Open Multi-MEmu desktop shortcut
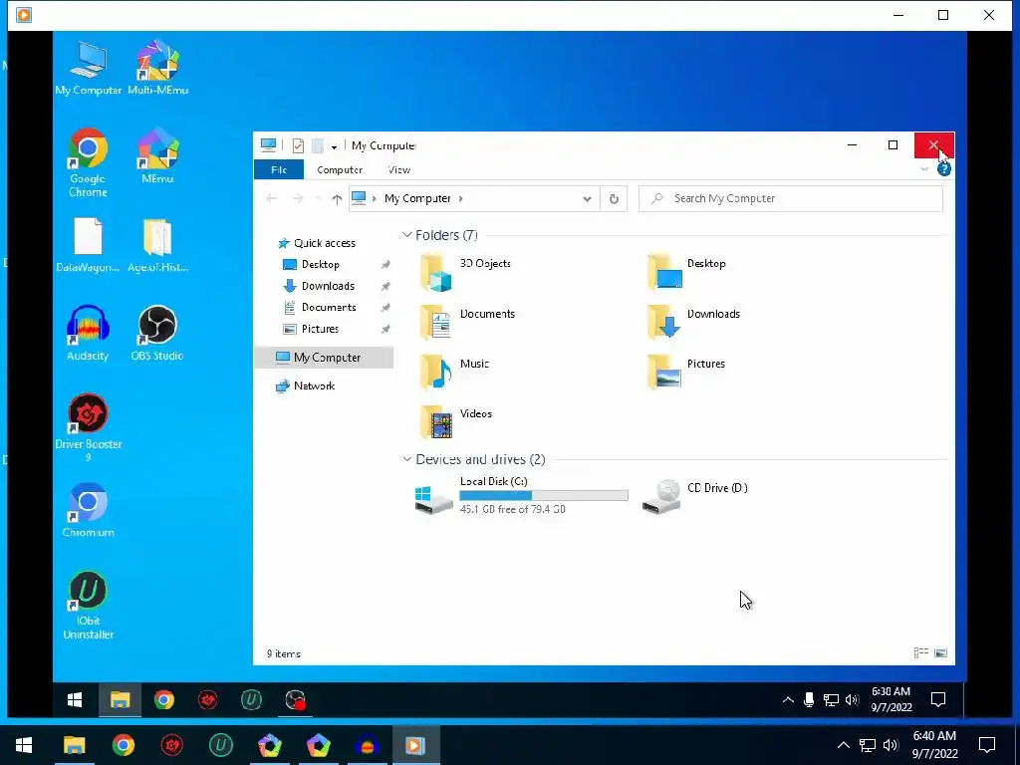The image size is (1020, 765). pyautogui.click(x=157, y=69)
